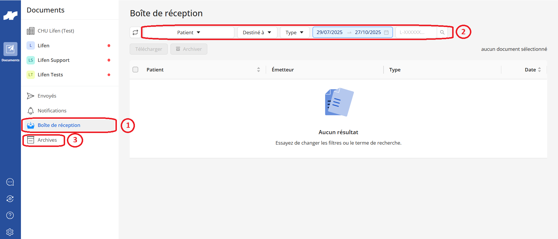Screen dimensions: 558x239
Task: Click the L-XXXXXX search input field
Action: click(416, 32)
